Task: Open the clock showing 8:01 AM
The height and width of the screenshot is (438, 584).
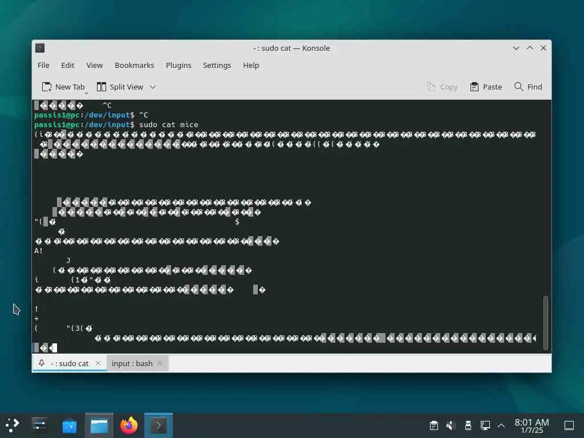Action: (x=532, y=425)
